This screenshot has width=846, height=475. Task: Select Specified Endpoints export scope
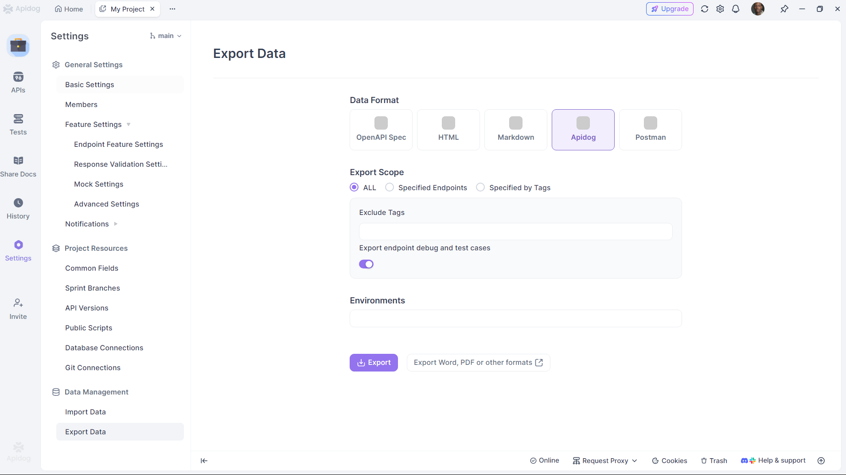click(390, 187)
